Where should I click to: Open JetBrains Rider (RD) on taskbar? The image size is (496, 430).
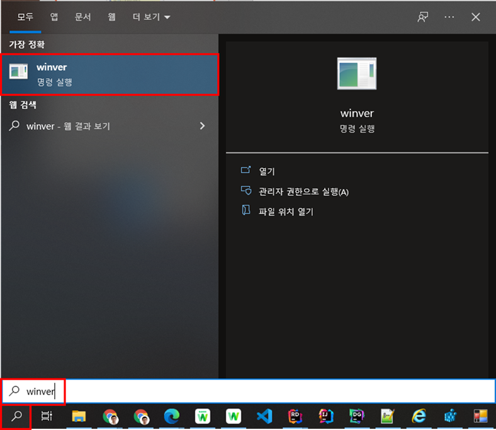pyautogui.click(x=295, y=416)
